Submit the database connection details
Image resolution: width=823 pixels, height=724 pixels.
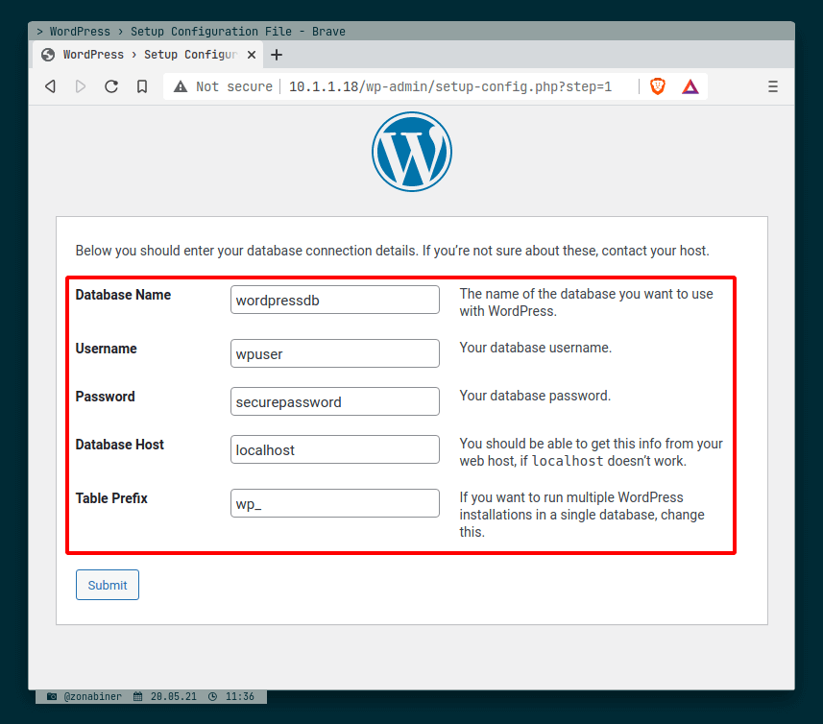pyautogui.click(x=107, y=585)
